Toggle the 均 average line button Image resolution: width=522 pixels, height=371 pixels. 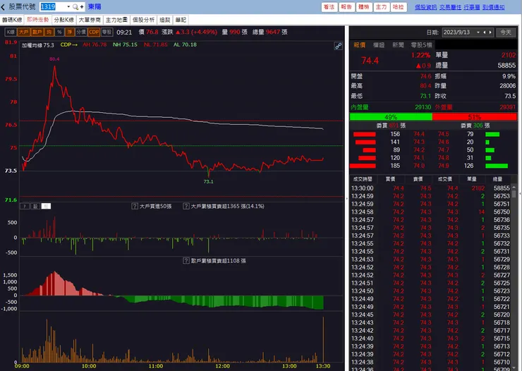tap(49, 32)
